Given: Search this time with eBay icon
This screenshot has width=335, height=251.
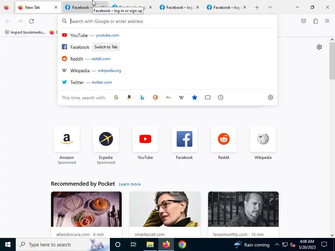Looking at the screenshot, I should 168,97.
